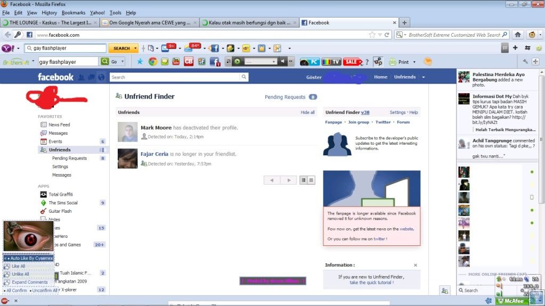Switch to THE LOUNGE - Kaskus tab
This screenshot has width=545, height=306.
(x=50, y=22)
